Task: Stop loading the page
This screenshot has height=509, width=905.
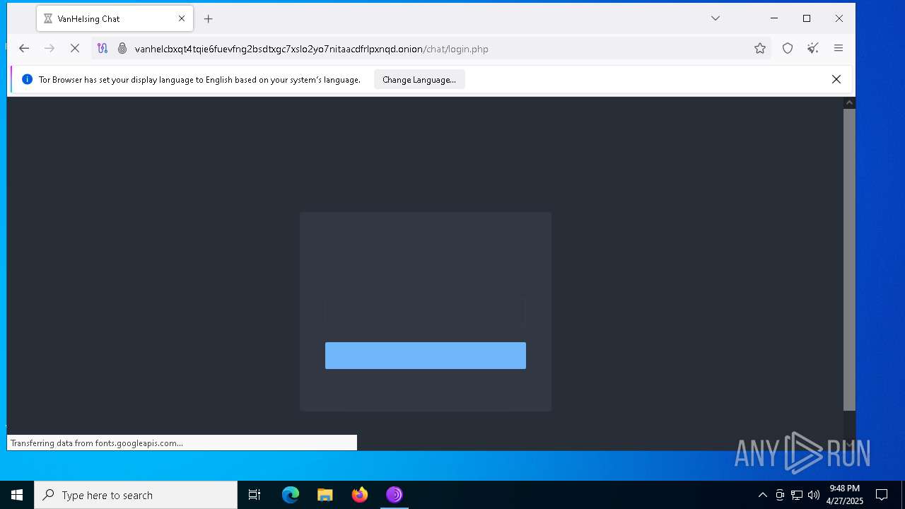Action: [75, 48]
